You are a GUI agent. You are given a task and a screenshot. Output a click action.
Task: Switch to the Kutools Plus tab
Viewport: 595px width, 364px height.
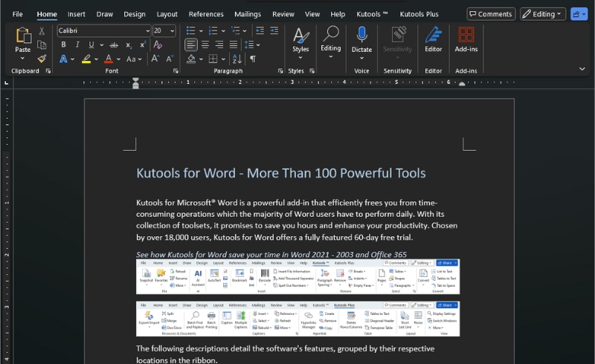tap(419, 14)
